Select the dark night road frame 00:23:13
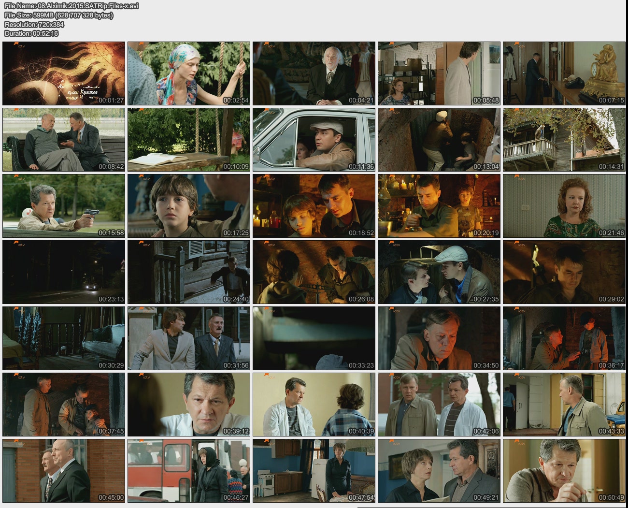 (x=64, y=272)
